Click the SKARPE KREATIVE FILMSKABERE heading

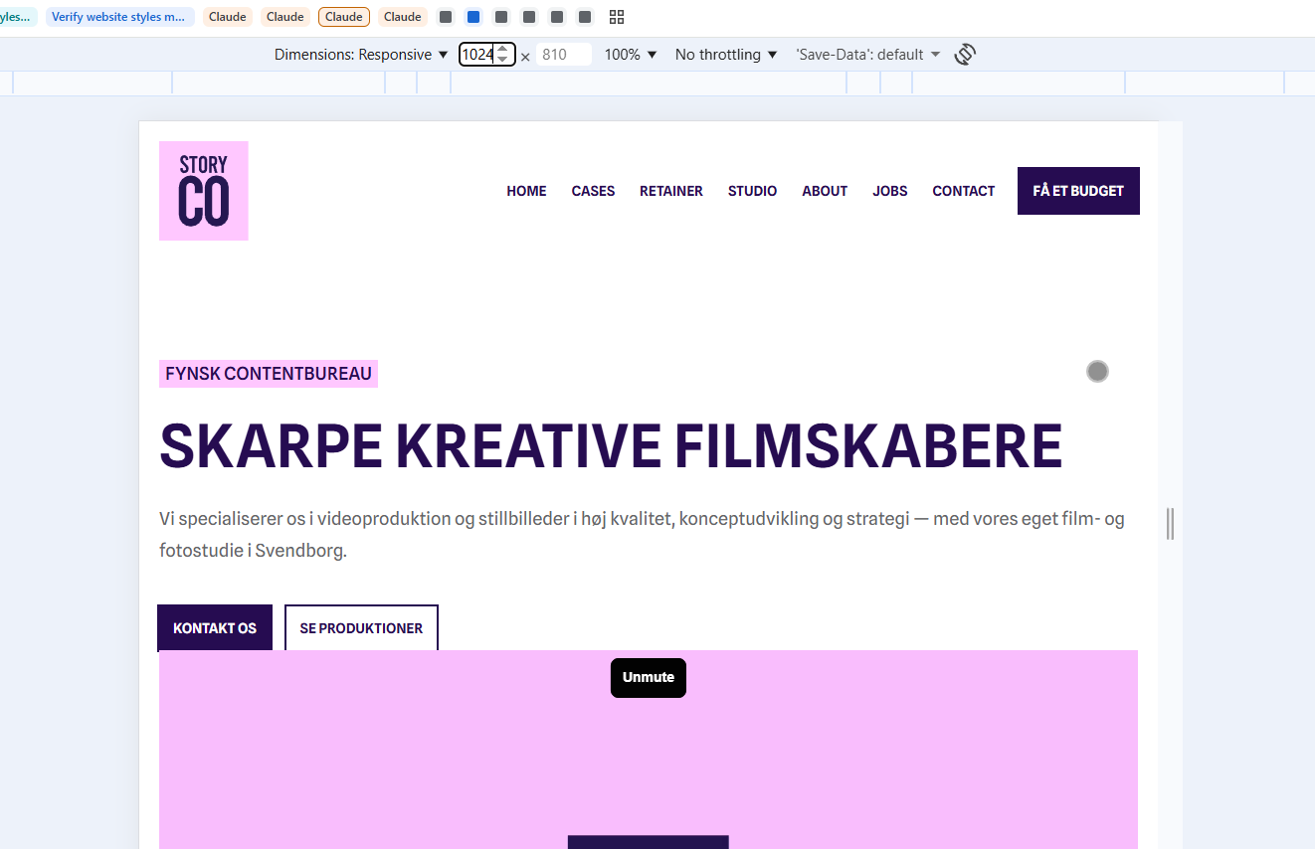[x=611, y=446]
